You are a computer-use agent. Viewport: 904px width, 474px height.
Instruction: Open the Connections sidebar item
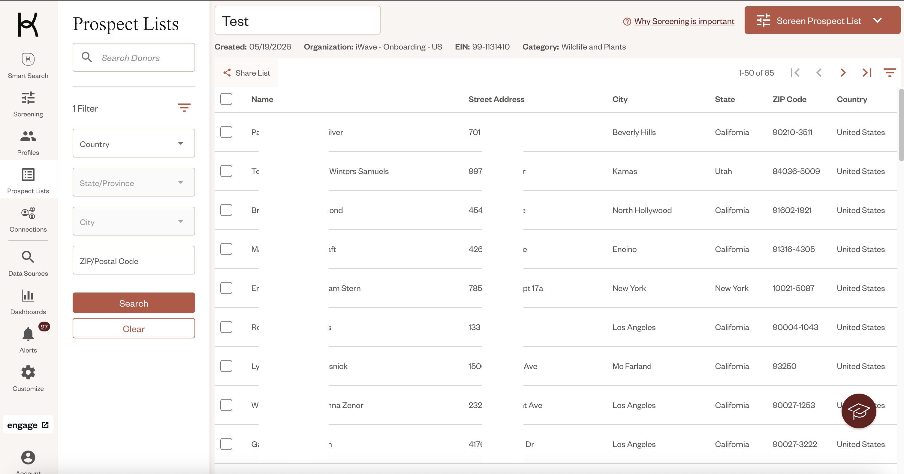(28, 219)
